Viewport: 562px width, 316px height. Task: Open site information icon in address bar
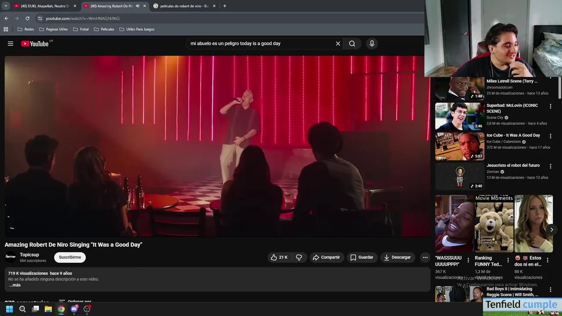[x=40, y=18]
